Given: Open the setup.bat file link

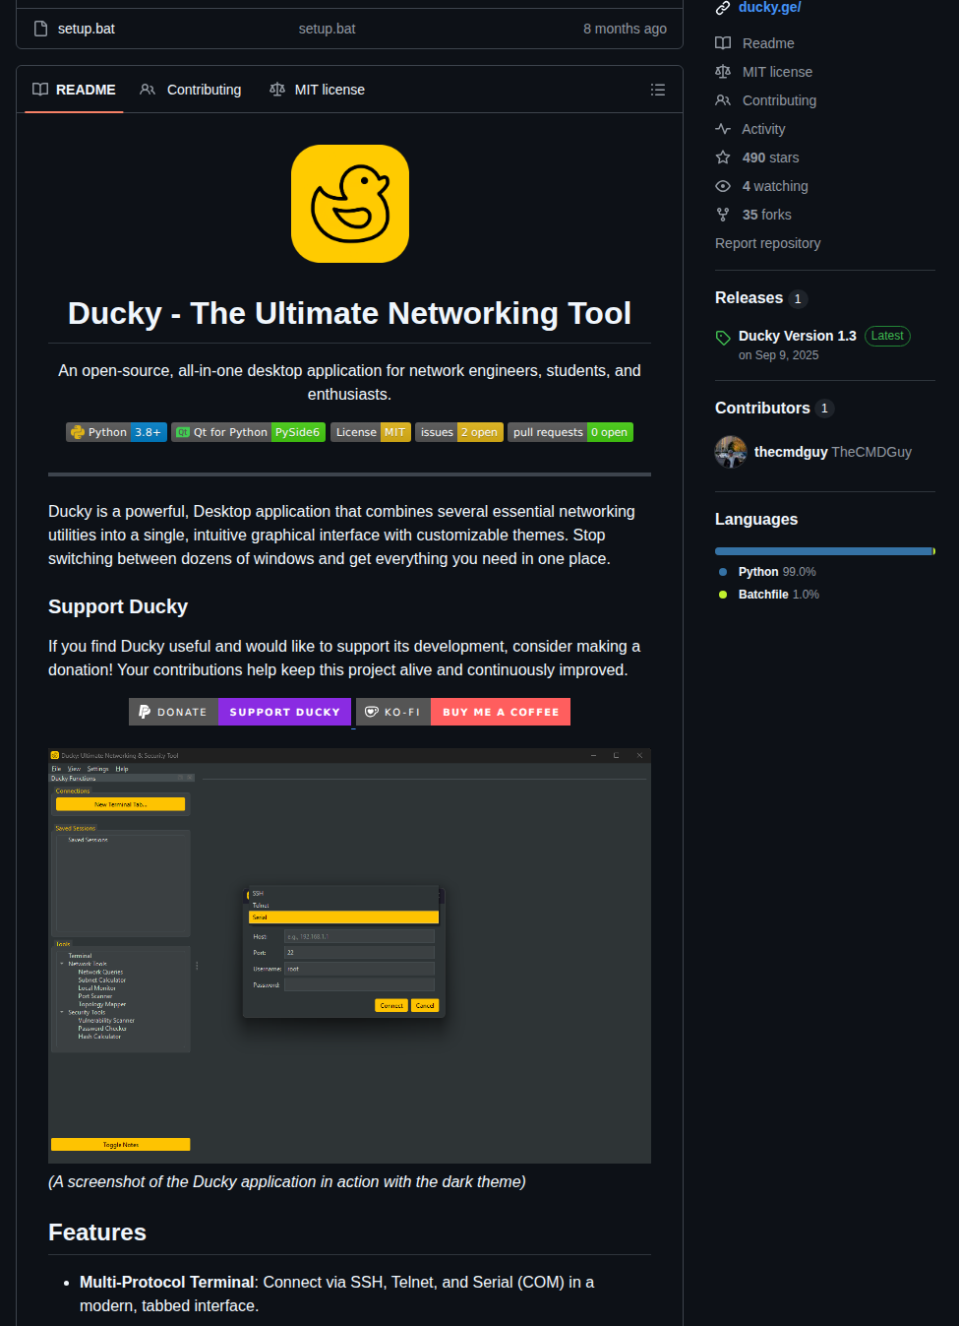Looking at the screenshot, I should click(x=87, y=29).
